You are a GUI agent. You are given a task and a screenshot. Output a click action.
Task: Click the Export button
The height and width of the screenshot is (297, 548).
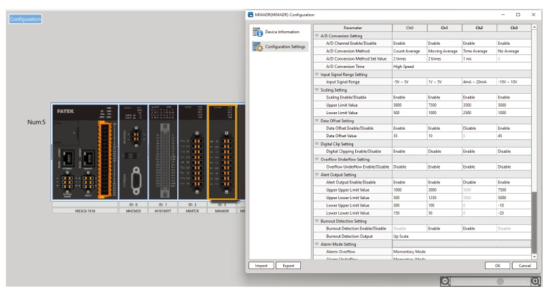[x=288, y=265]
